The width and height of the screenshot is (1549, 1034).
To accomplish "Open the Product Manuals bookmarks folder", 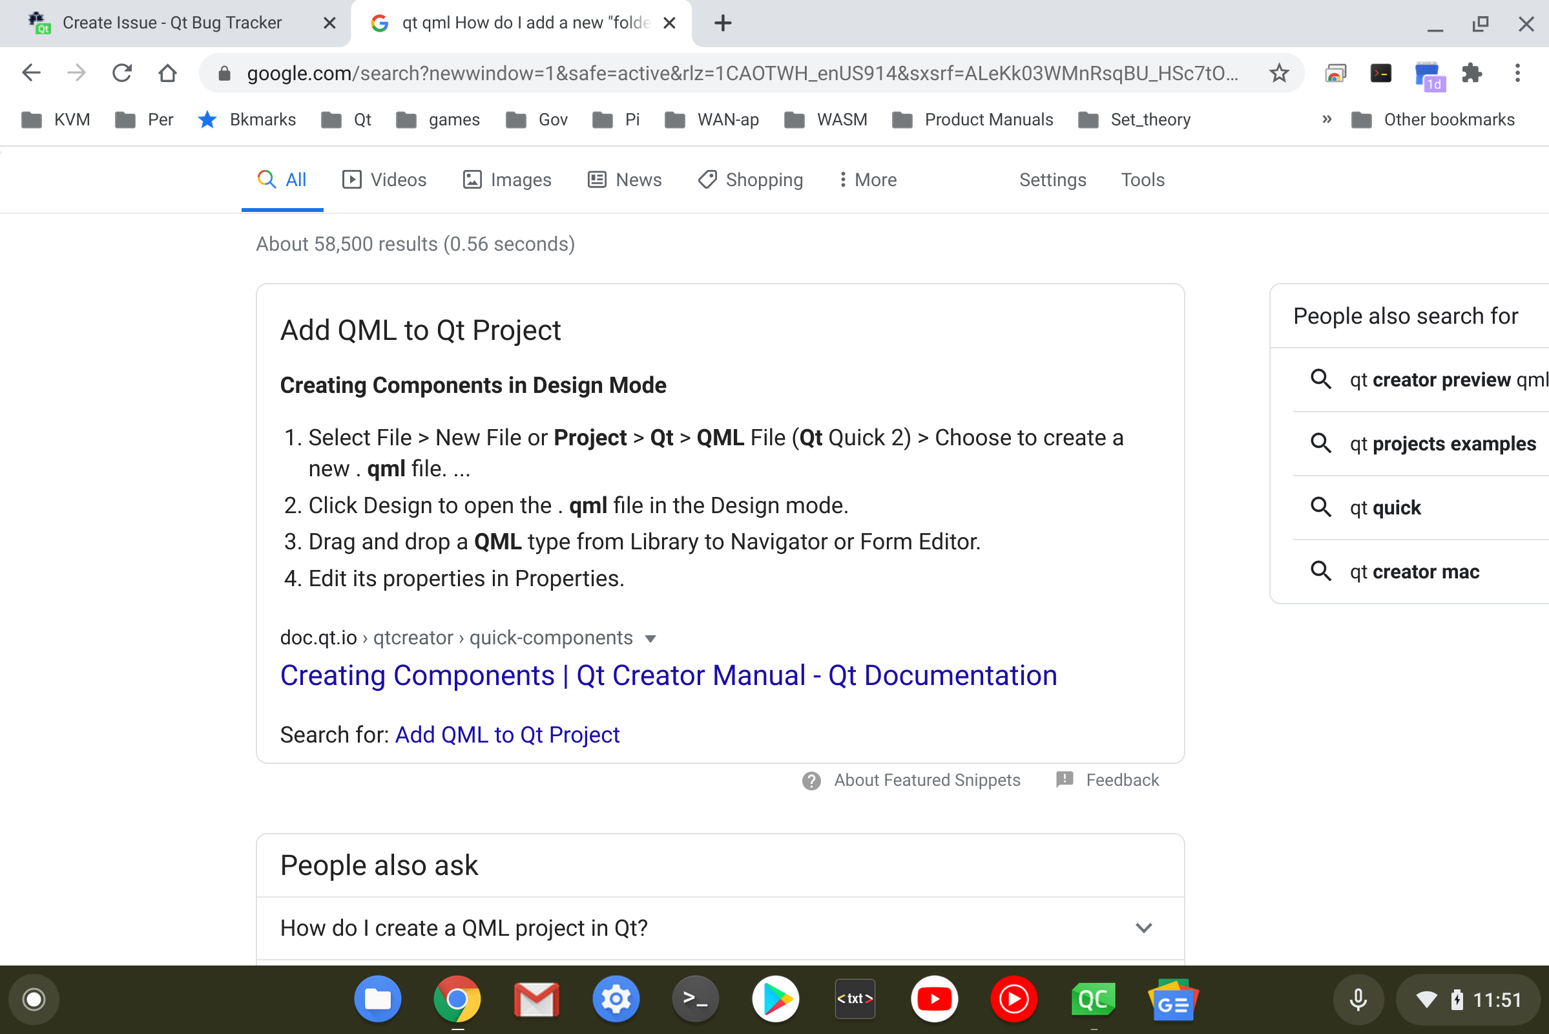I will coord(972,120).
